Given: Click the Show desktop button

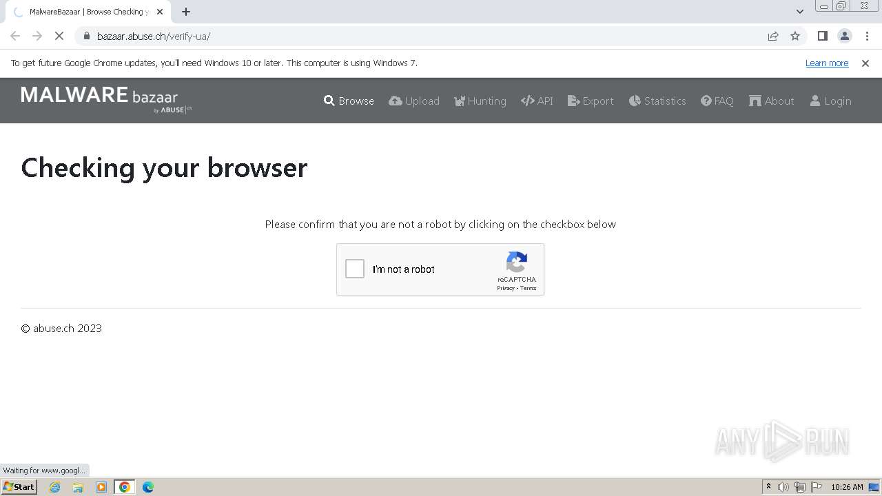Looking at the screenshot, I should click(x=874, y=487).
